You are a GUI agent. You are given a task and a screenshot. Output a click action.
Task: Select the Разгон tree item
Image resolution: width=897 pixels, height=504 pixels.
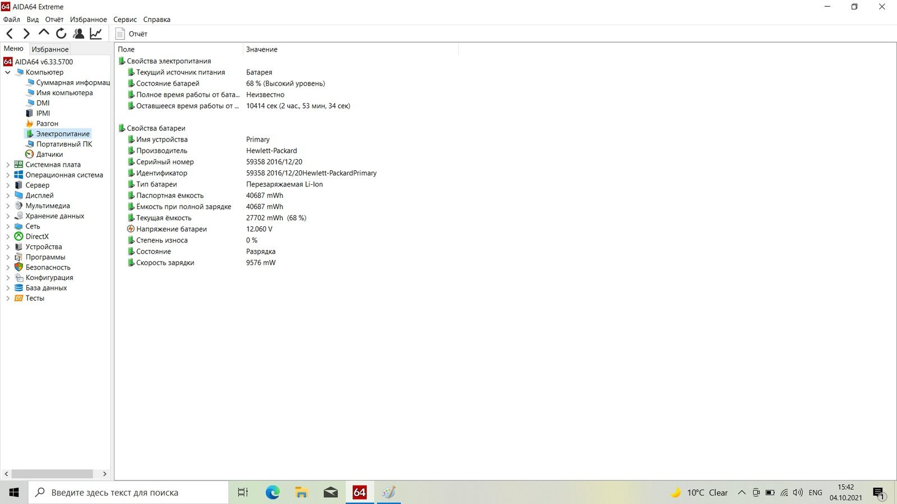coord(42,123)
